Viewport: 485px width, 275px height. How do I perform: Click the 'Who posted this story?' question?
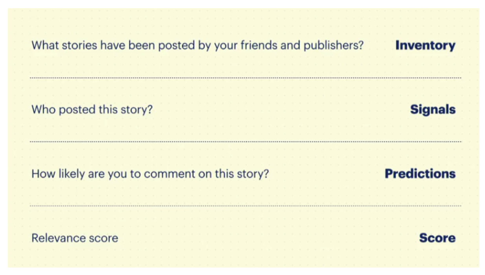coord(92,110)
